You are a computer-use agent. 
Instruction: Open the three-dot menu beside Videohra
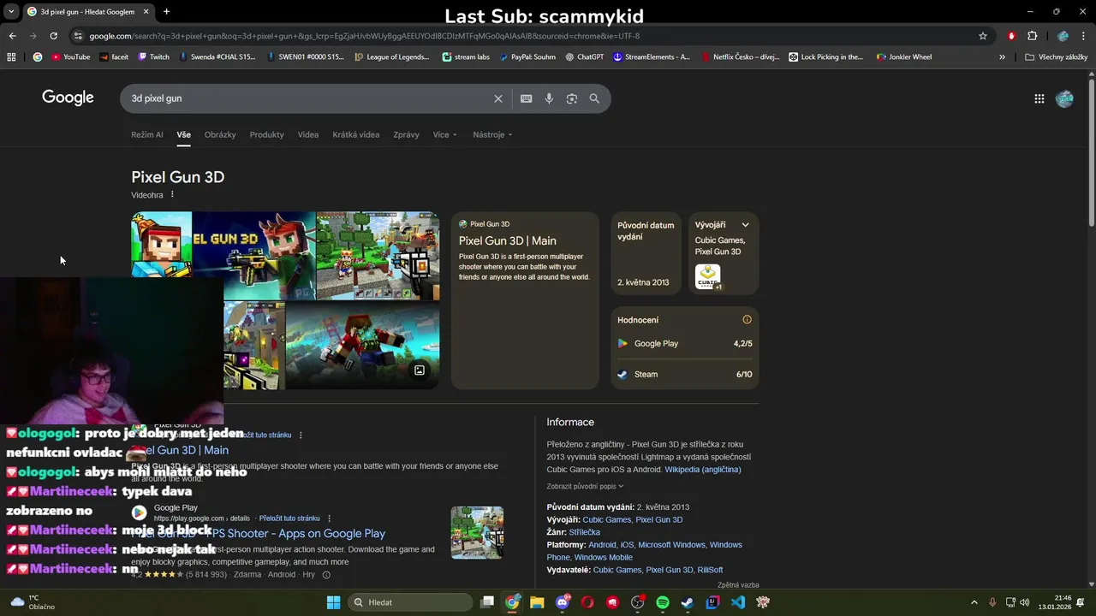point(172,195)
